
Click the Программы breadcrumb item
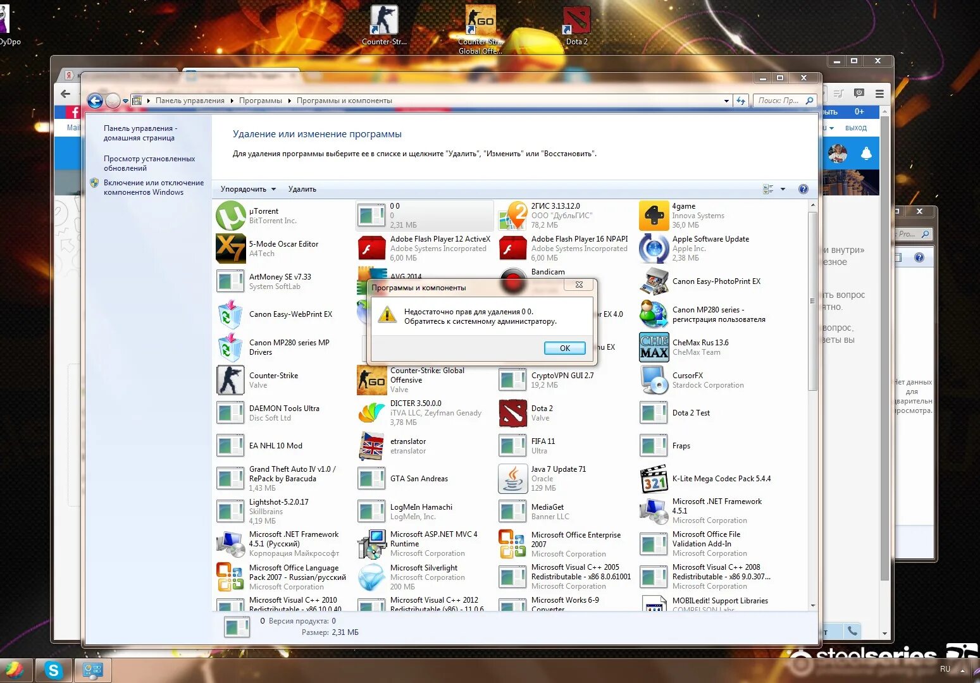tap(260, 101)
